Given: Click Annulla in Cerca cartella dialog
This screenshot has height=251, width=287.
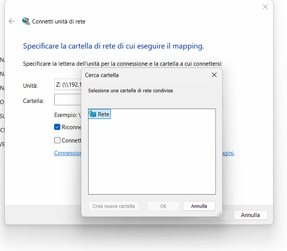Looking at the screenshot, I should [x=199, y=206].
